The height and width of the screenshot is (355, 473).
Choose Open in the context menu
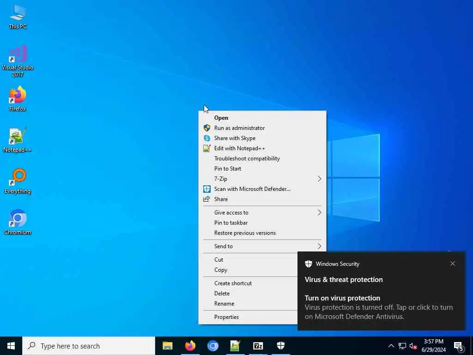click(x=262, y=118)
